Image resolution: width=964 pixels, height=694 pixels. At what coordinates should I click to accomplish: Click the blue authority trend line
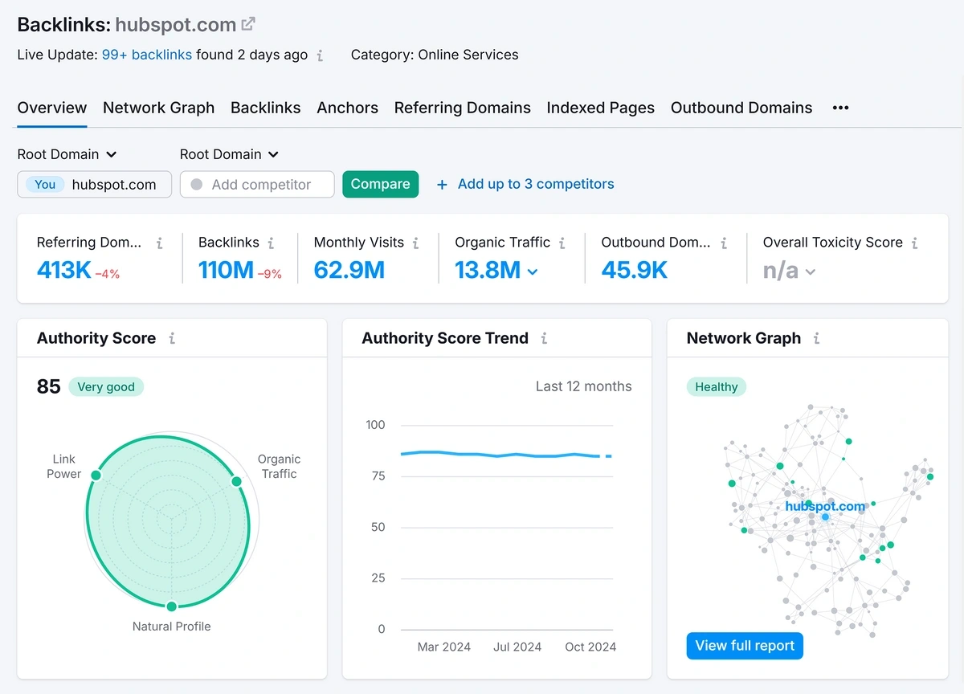point(506,455)
